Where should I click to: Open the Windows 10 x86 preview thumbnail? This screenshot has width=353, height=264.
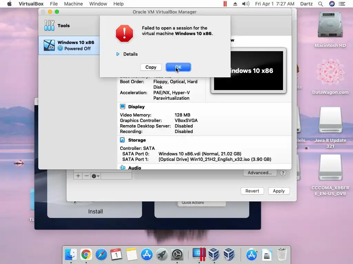249,70
